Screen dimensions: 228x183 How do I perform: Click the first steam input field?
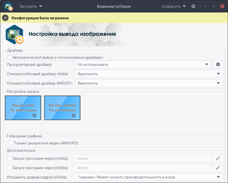pos(143,158)
